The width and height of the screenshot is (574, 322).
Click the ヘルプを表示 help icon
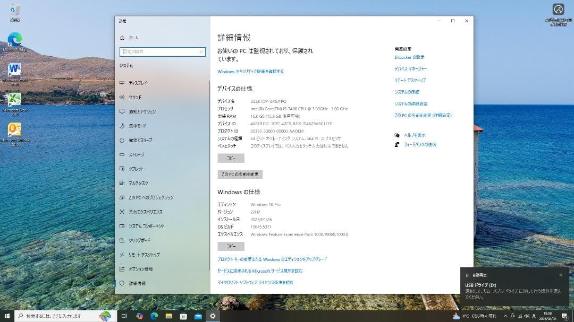click(x=397, y=135)
